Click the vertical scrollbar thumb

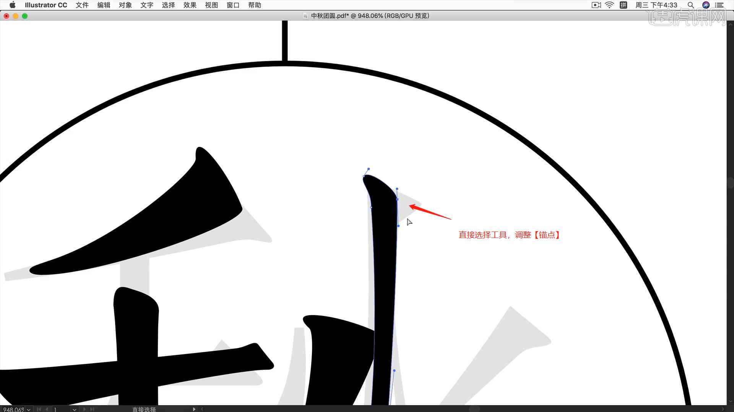[x=730, y=183]
